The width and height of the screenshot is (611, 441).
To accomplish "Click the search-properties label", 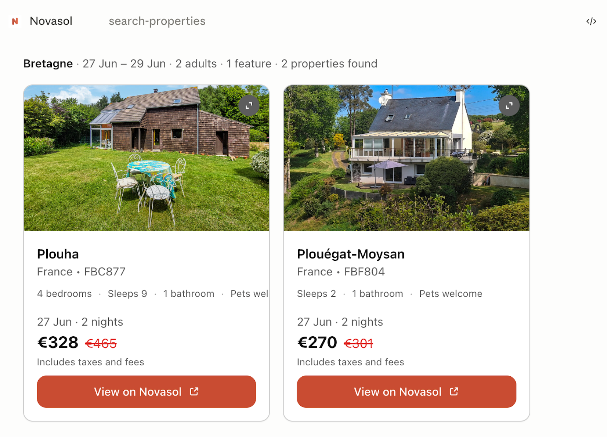I will click(157, 21).
